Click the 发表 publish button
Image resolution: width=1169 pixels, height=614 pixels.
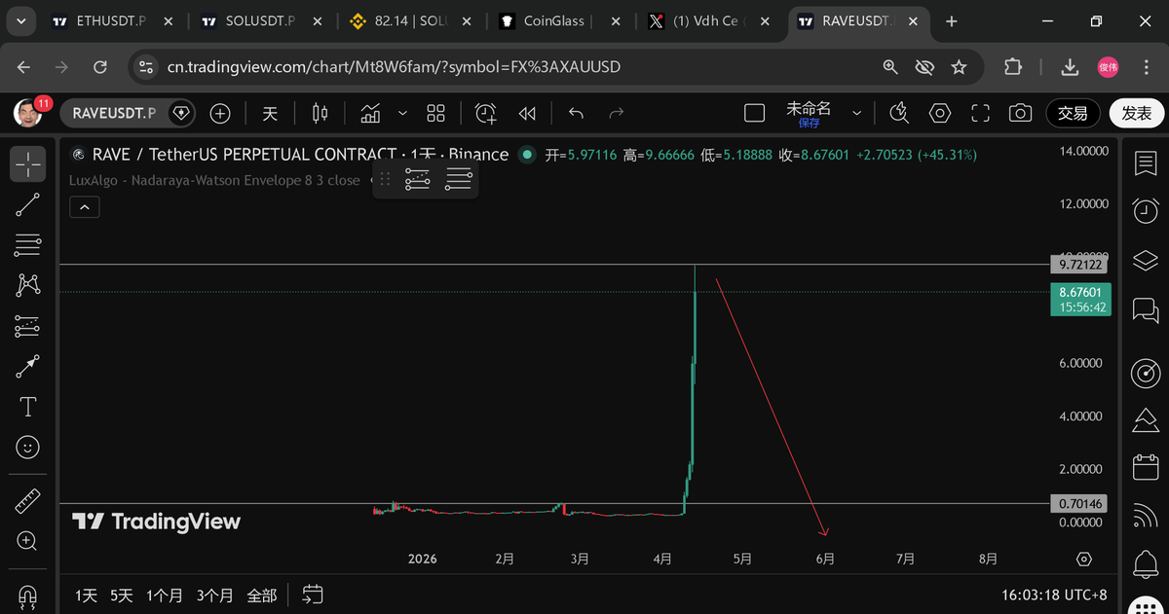pos(1137,114)
